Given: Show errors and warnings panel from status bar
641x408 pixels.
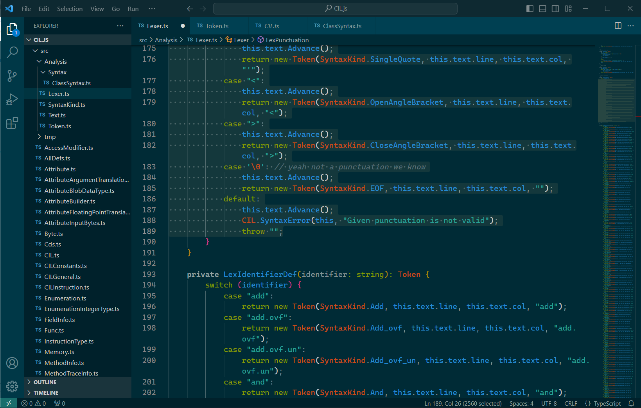Looking at the screenshot, I should point(34,403).
